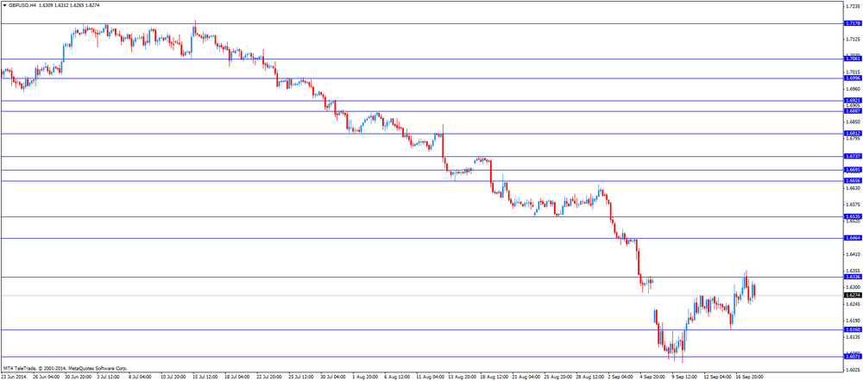Click the 1.6160 level price label
863x381 pixels.
[x=852, y=330]
